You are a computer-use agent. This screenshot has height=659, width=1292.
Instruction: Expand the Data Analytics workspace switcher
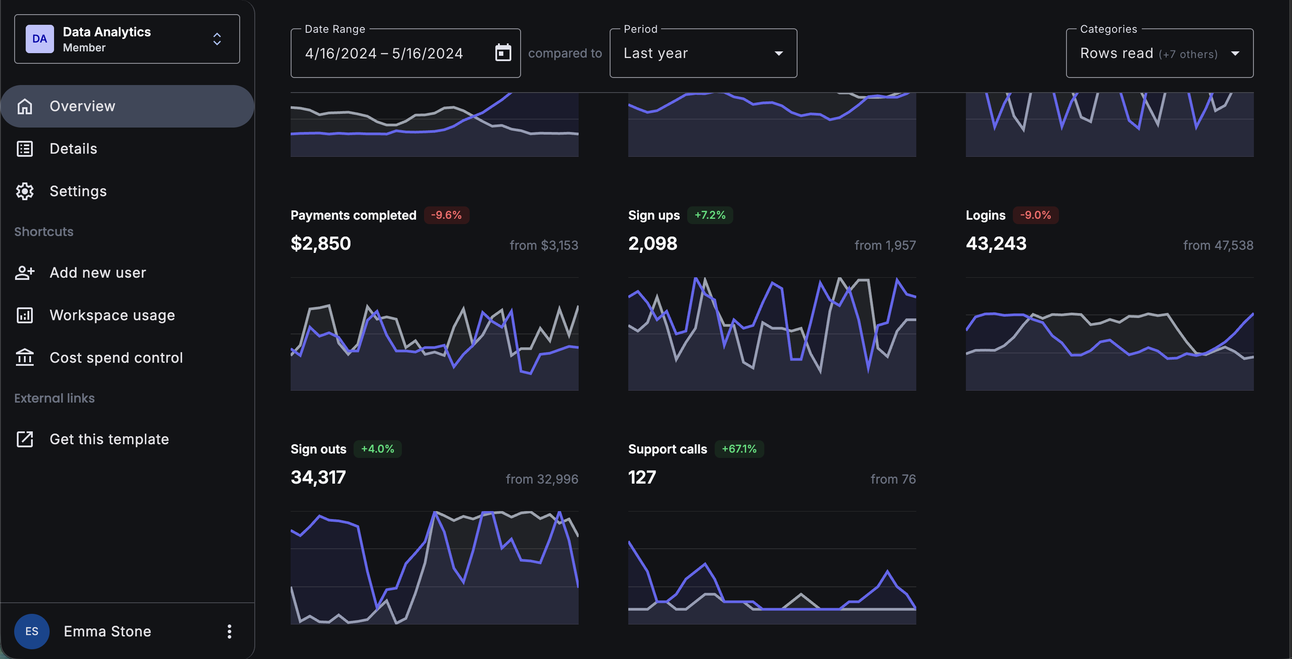217,39
